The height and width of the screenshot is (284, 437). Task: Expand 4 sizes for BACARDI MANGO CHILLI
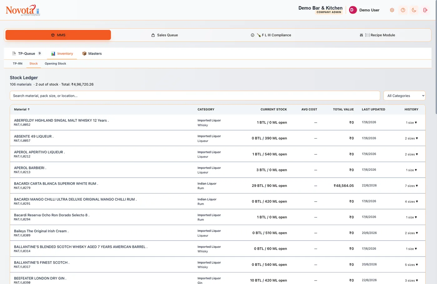[x=411, y=202]
